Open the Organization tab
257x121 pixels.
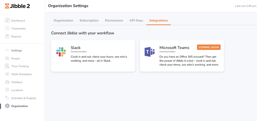point(63,20)
